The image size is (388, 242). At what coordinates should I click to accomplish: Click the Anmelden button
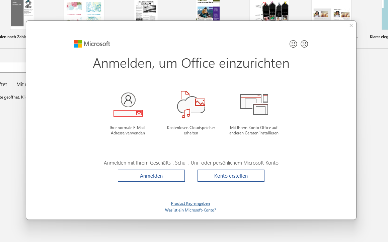(x=151, y=176)
